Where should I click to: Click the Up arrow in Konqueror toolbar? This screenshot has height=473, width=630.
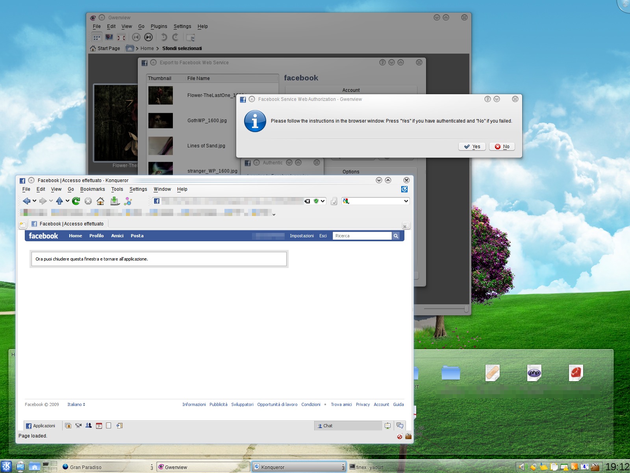[59, 201]
